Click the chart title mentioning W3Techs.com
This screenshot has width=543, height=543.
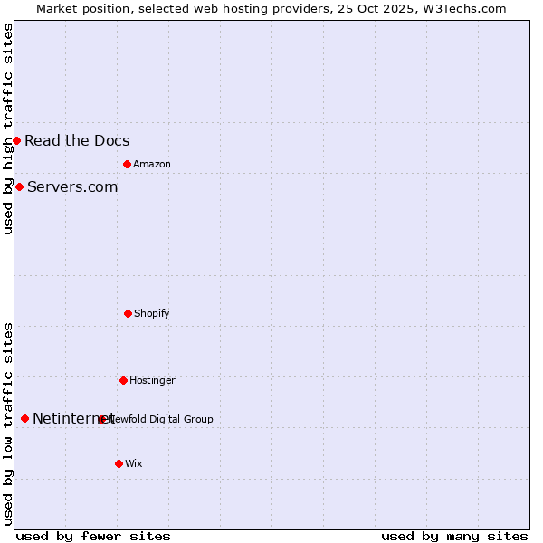coord(271,8)
